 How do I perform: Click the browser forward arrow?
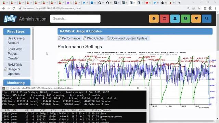coord(9,8)
